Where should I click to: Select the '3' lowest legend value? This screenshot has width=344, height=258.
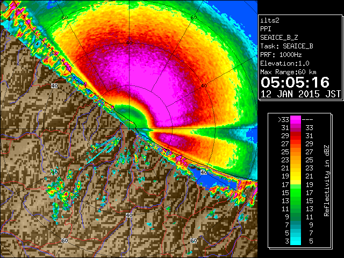click(x=287, y=241)
